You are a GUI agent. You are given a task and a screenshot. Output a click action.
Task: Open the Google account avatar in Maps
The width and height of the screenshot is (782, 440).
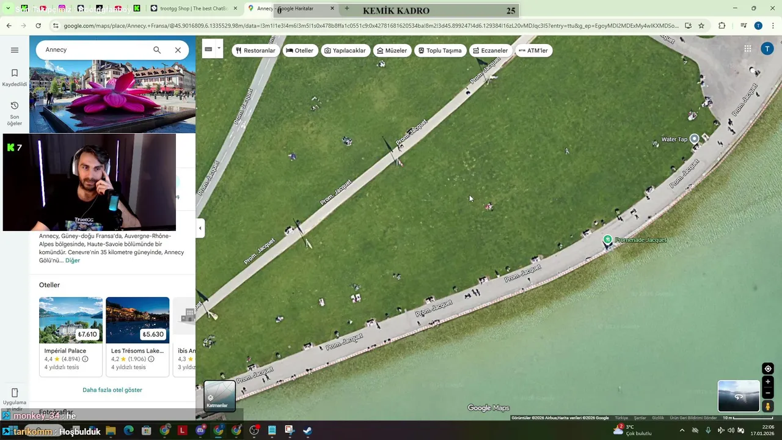(767, 49)
